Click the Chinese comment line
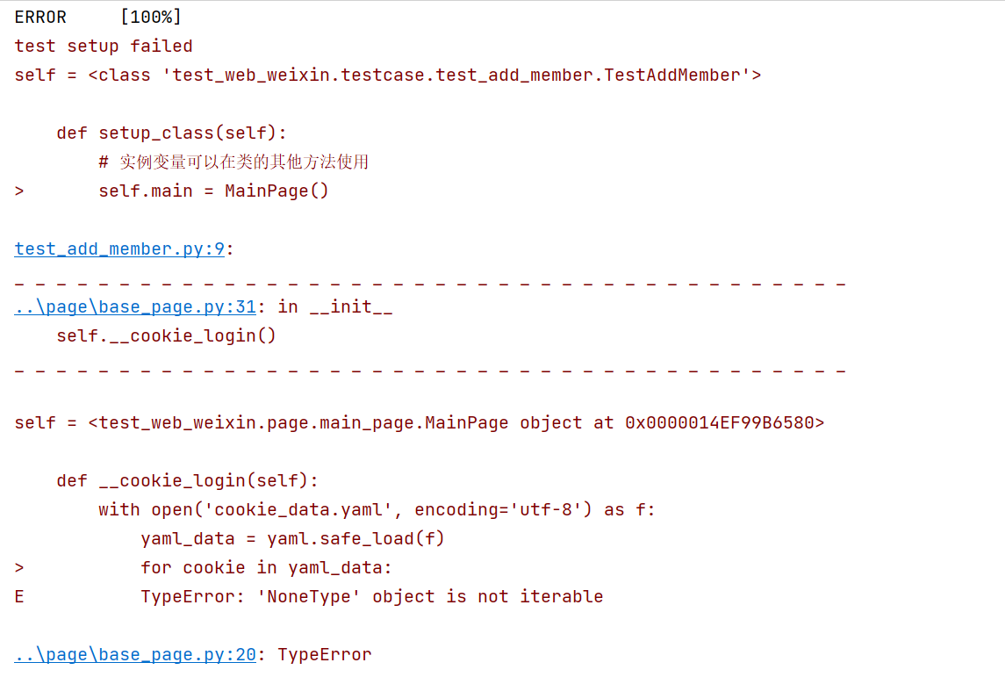The image size is (1005, 677). pos(233,162)
